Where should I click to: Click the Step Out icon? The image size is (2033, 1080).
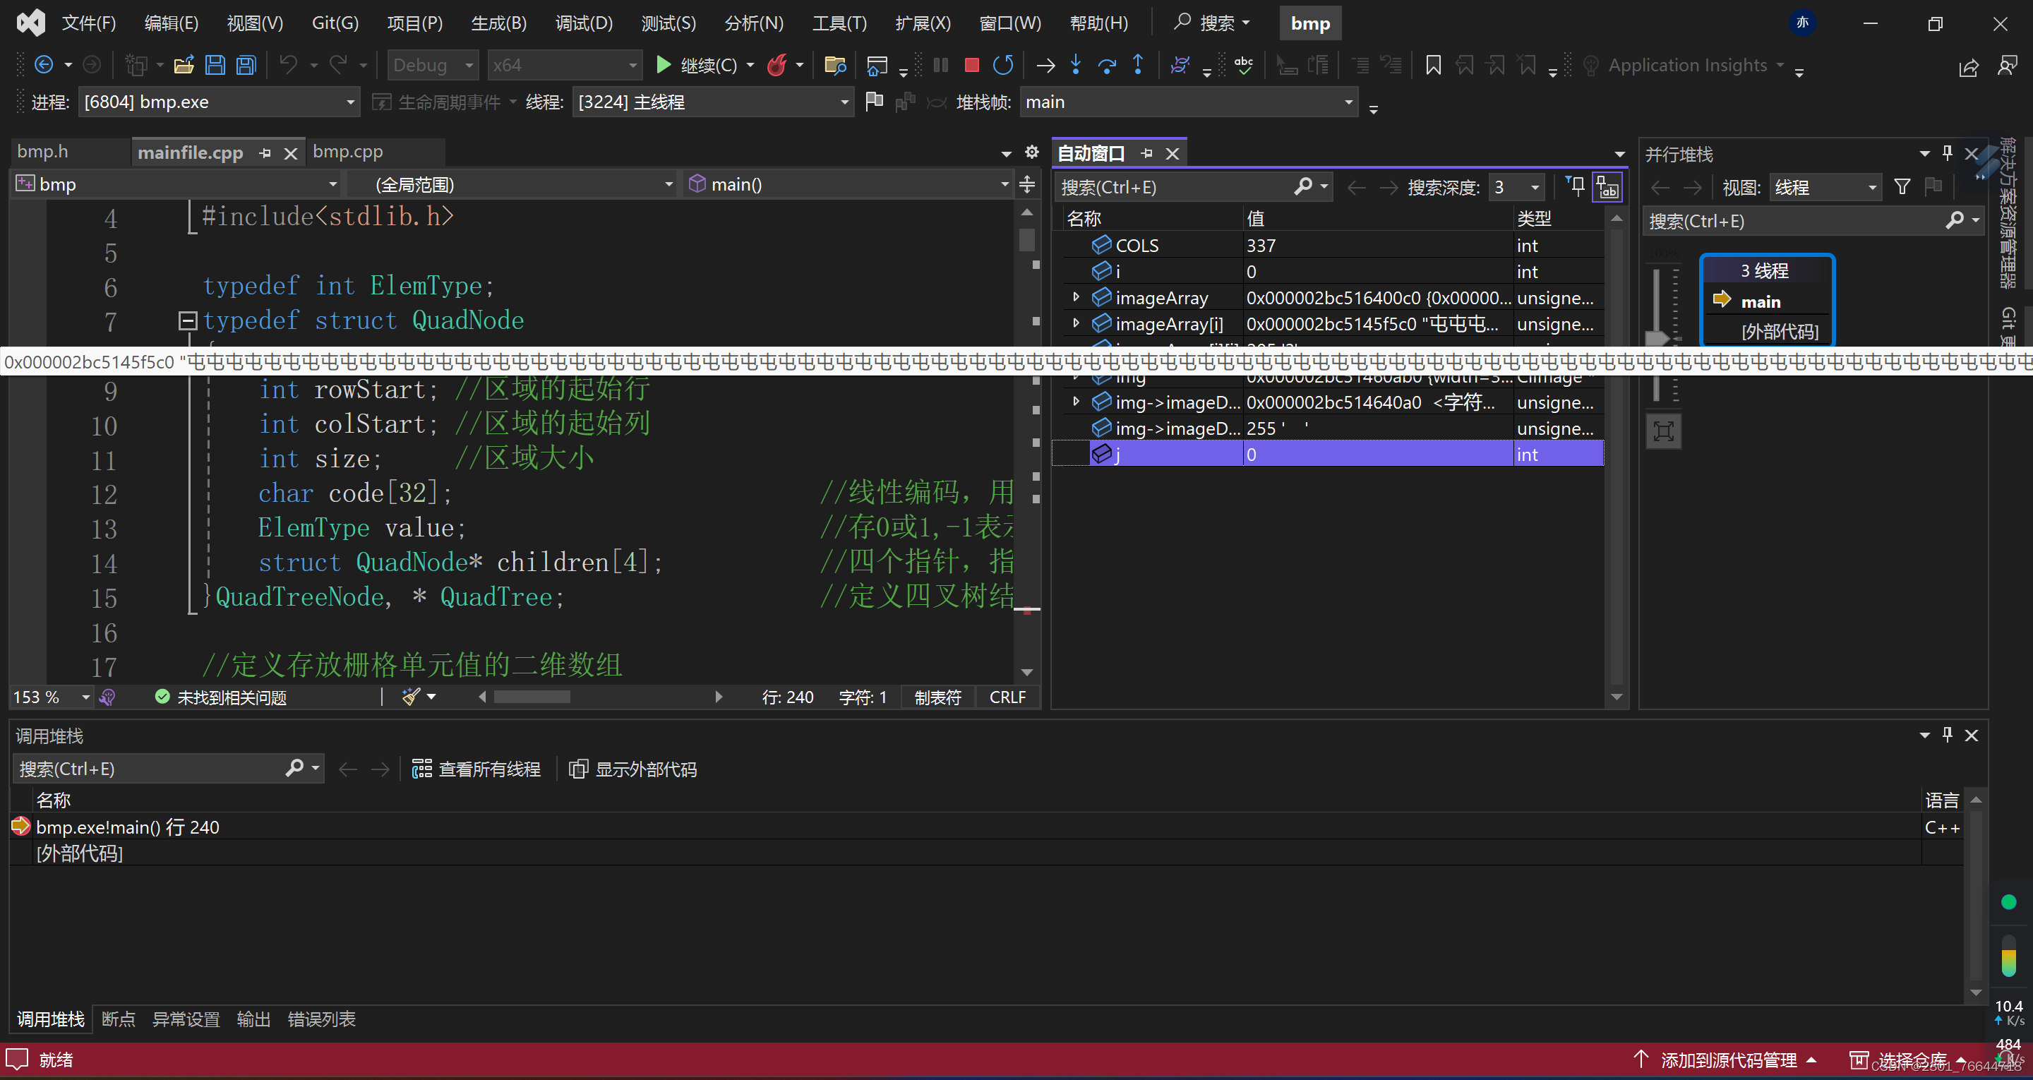click(1137, 65)
